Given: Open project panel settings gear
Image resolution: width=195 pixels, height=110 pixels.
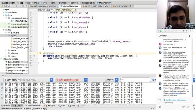Looking at the screenshot, I should [23, 6].
